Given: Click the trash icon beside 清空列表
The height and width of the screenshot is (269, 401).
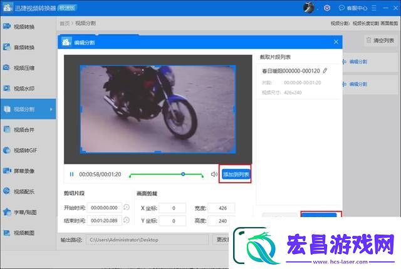Looking at the screenshot, I should point(368,40).
